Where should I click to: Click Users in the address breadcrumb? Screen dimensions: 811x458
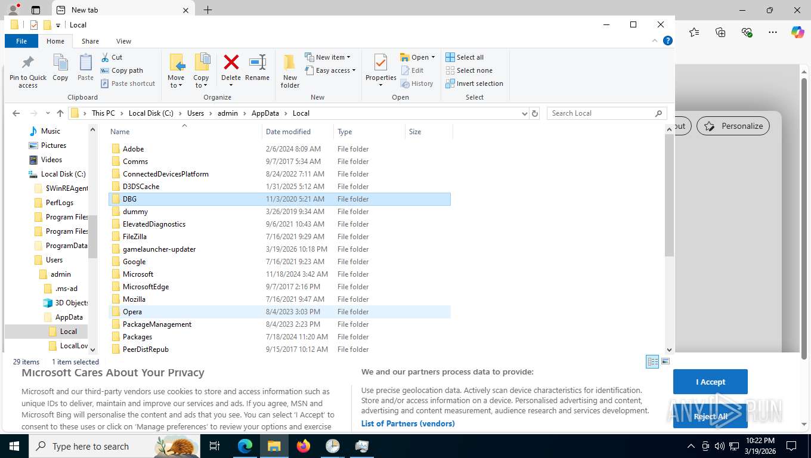click(x=196, y=113)
